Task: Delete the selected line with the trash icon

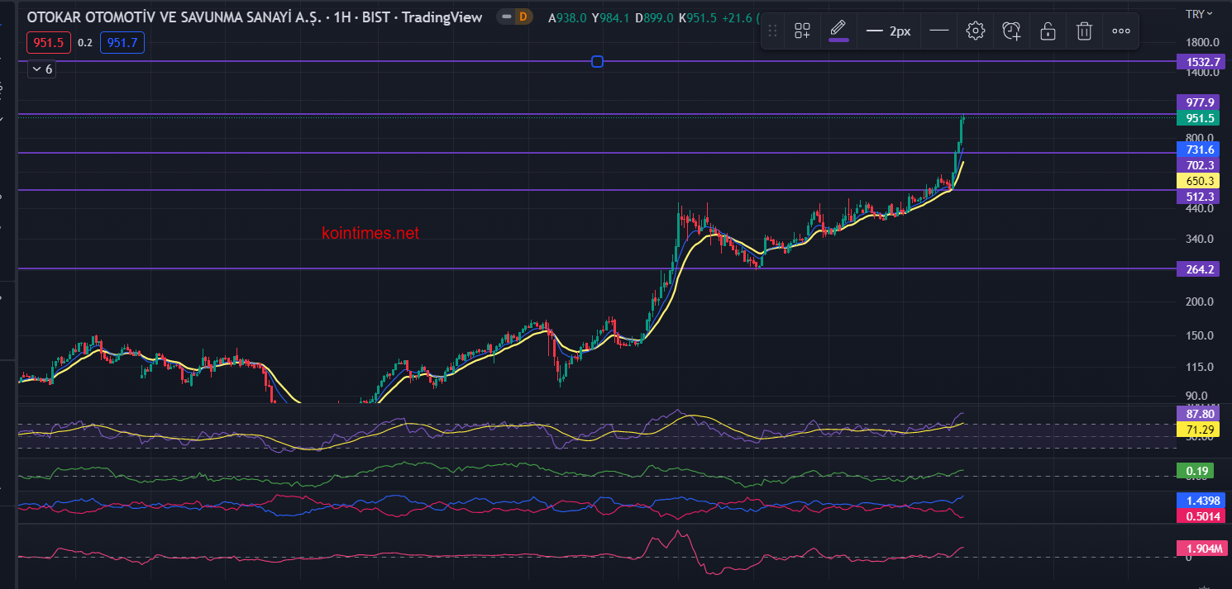Action: pos(1084,31)
